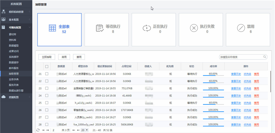Click the 立即抽取 button

[47, 57]
